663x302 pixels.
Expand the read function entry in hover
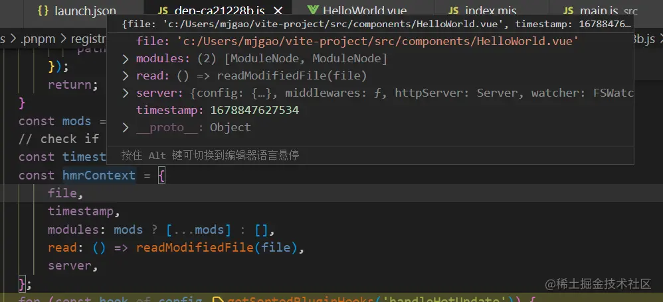[x=125, y=76]
